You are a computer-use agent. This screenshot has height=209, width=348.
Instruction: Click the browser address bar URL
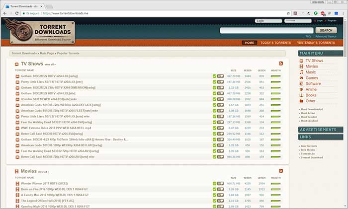click(66, 13)
